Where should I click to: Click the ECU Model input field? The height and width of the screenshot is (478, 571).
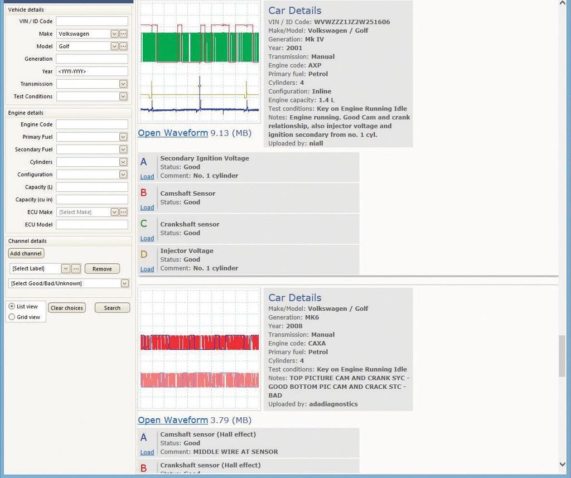(x=92, y=224)
